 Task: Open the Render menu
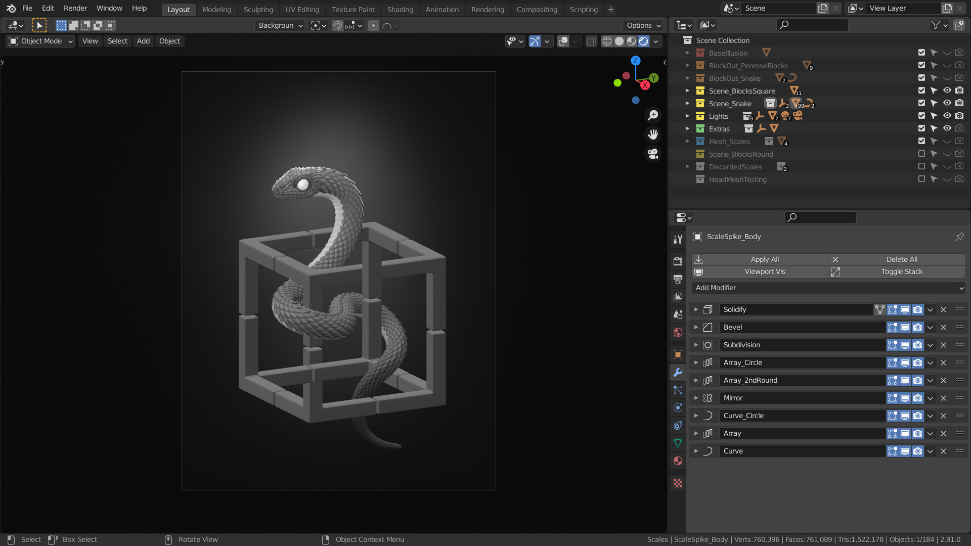(x=75, y=8)
